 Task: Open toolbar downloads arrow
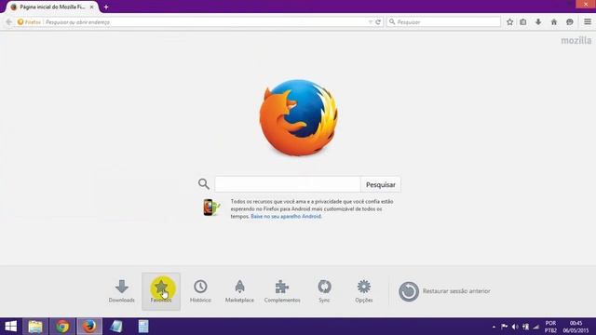(x=538, y=22)
